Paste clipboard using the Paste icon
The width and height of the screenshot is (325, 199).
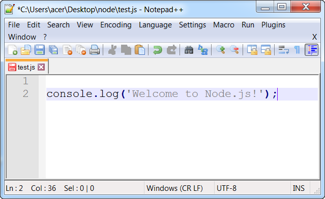[x=140, y=50]
